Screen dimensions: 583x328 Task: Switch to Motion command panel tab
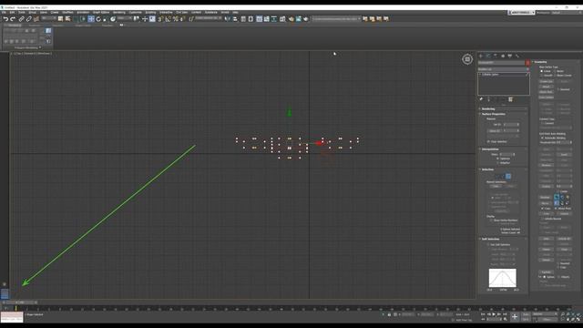503,56
